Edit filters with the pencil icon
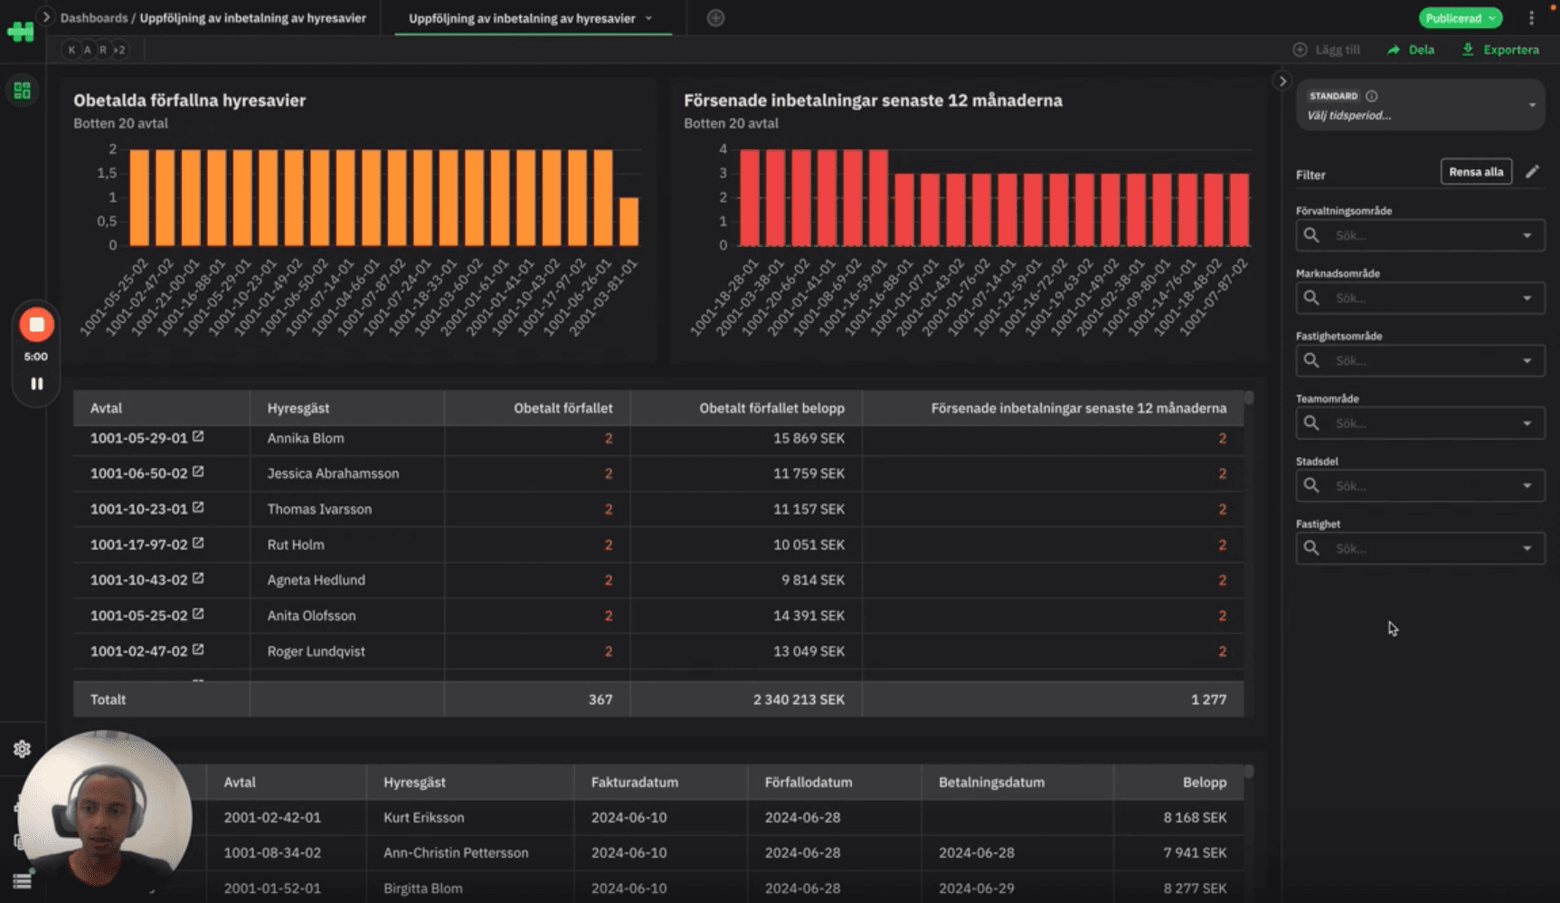Viewport: 1560px width, 903px height. click(x=1532, y=172)
